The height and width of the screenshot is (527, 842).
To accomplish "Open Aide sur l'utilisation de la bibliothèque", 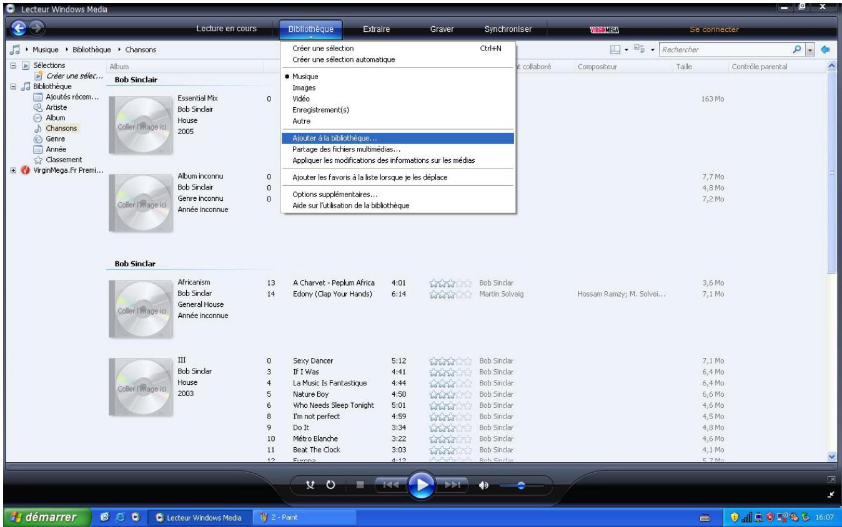I will point(398,206).
